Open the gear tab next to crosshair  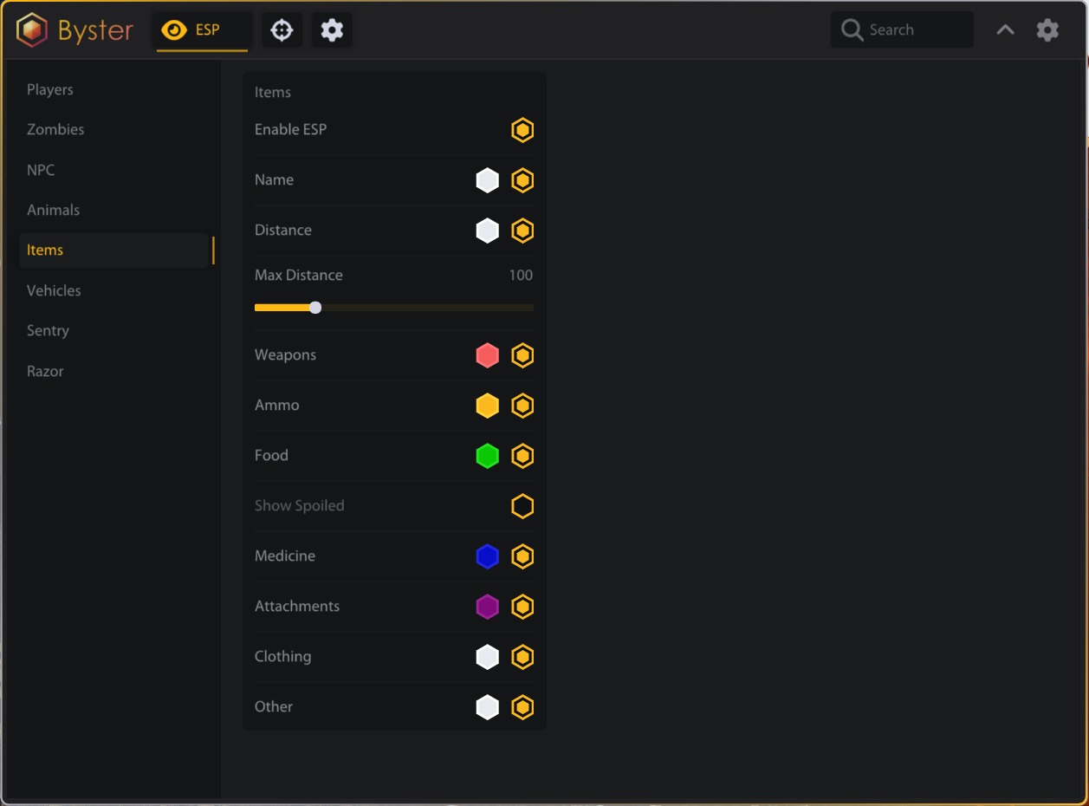point(332,30)
